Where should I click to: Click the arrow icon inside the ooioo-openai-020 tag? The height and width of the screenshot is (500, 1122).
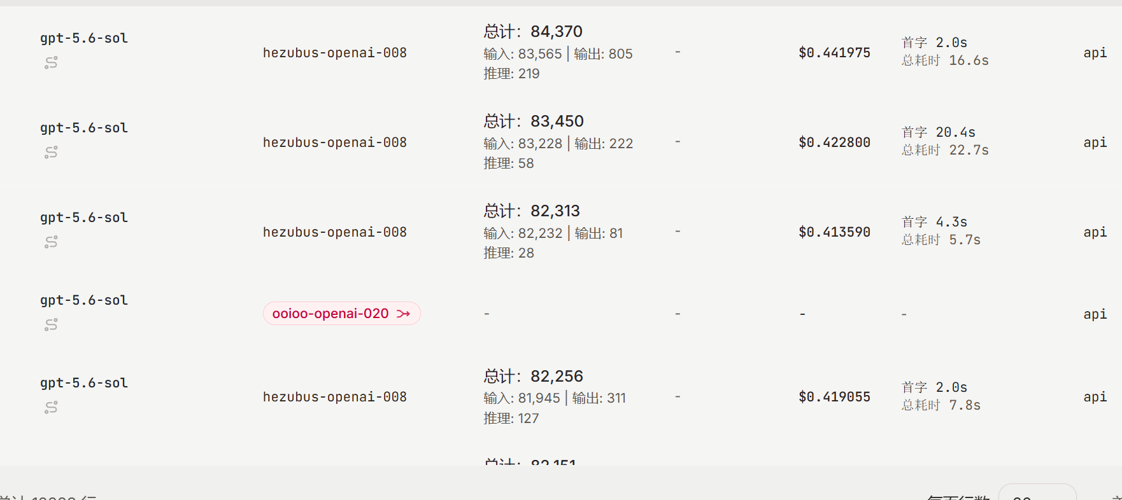click(x=404, y=314)
